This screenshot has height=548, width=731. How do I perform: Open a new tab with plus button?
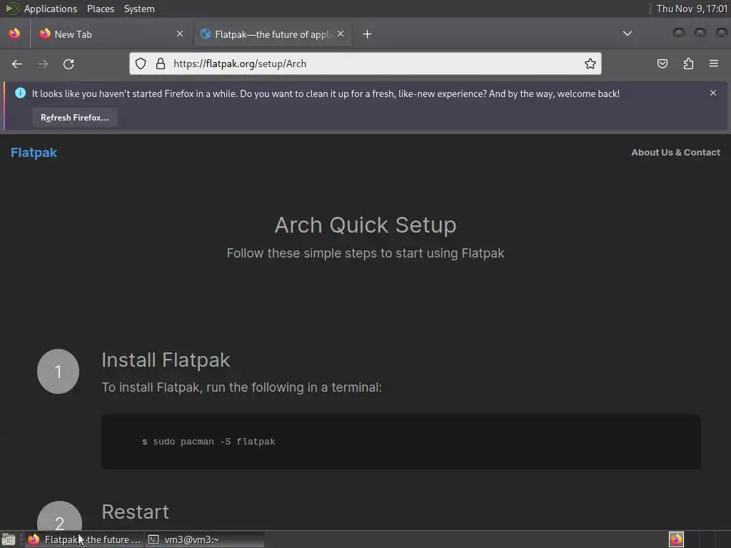coord(368,34)
